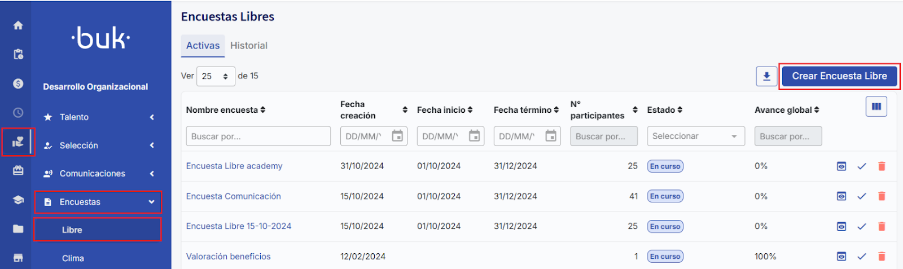Click the graduation cap icon in sidebar
This screenshot has height=269, width=903.
18,200
